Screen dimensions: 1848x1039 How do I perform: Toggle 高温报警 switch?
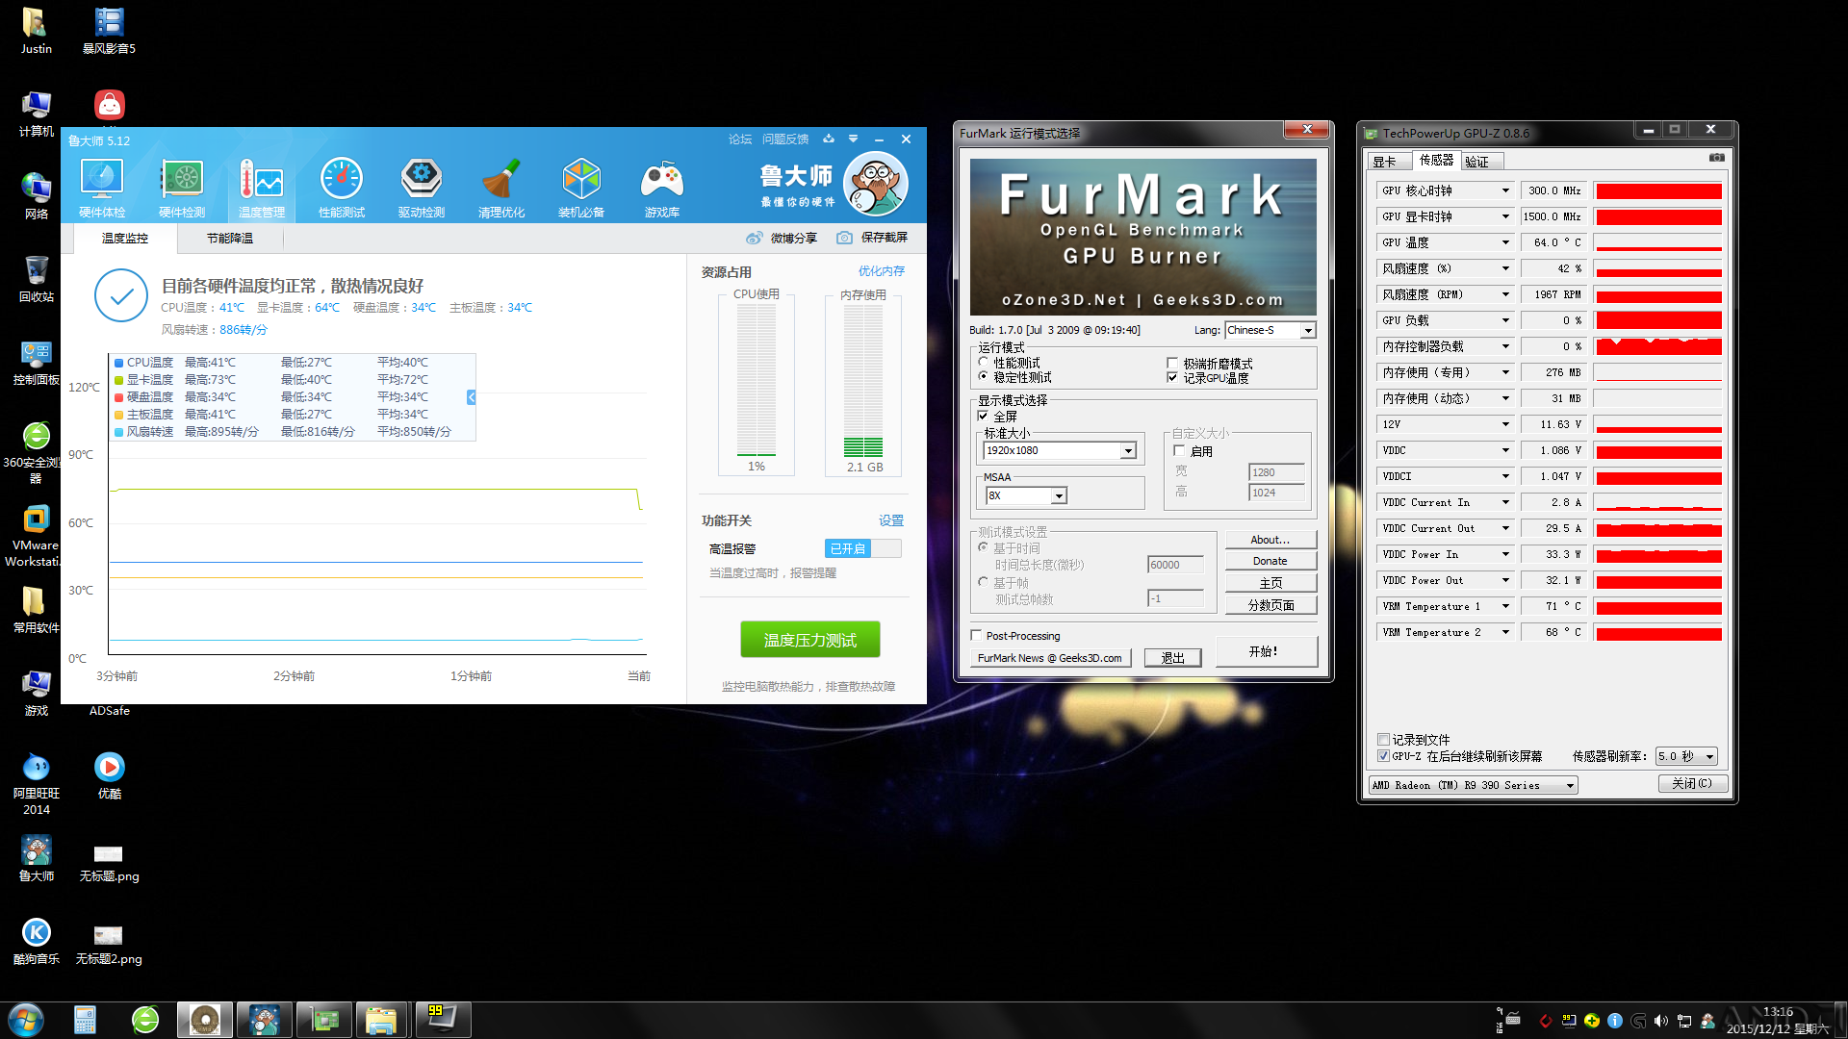click(862, 548)
